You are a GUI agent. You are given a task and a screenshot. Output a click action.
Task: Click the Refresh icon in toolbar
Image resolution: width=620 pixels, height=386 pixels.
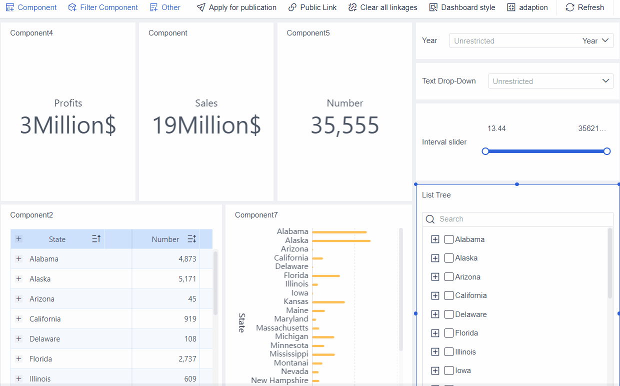570,7
